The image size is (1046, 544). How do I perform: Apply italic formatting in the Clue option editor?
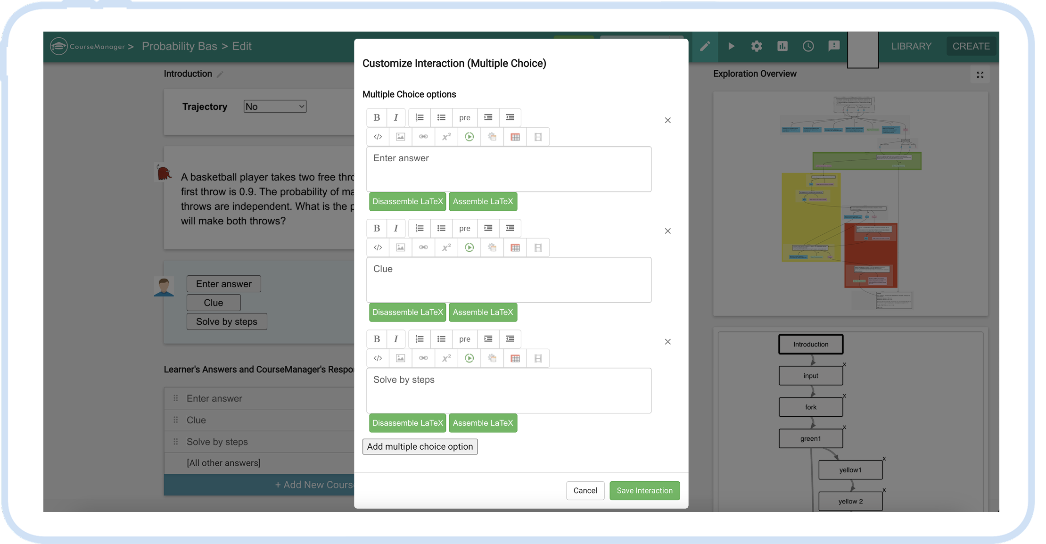click(x=396, y=228)
